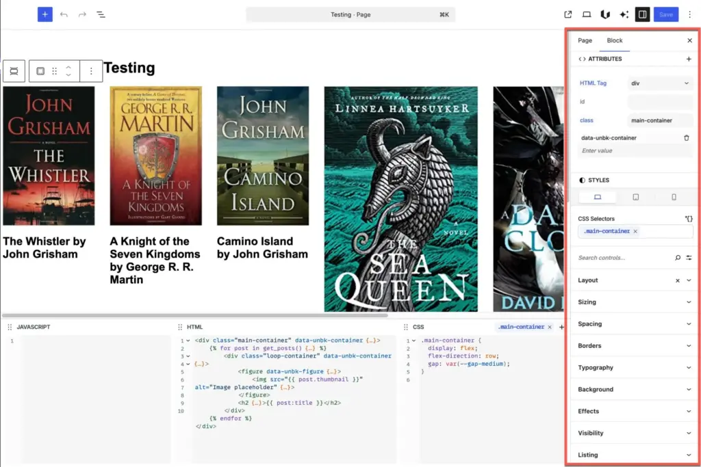Focus the id input field
Screen dimensions: 701x467
660,102
